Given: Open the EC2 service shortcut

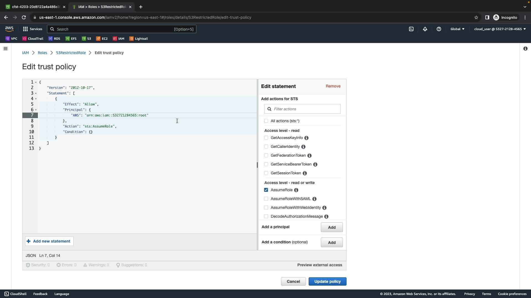Looking at the screenshot, I should pos(102,39).
